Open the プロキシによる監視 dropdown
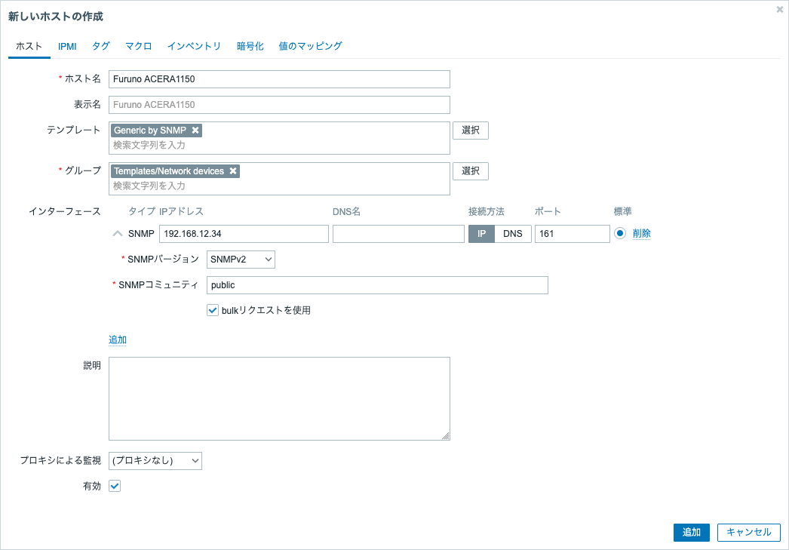Screen dimensions: 789x550 [x=155, y=461]
